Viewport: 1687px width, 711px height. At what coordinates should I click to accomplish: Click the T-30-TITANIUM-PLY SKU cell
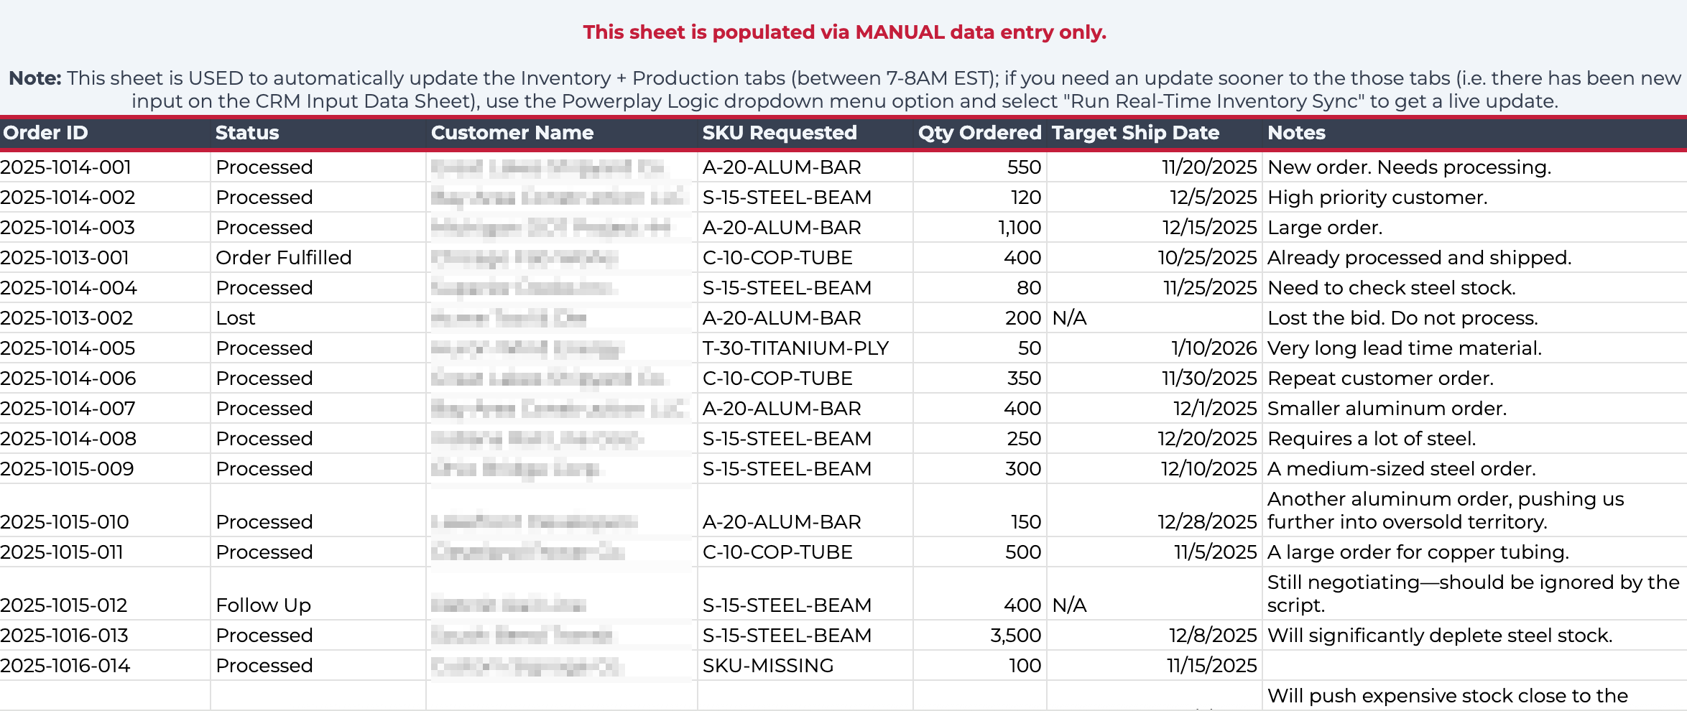point(805,348)
